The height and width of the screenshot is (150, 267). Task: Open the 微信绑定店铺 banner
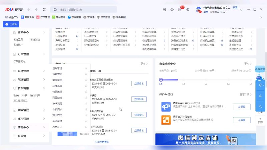pos(206,139)
